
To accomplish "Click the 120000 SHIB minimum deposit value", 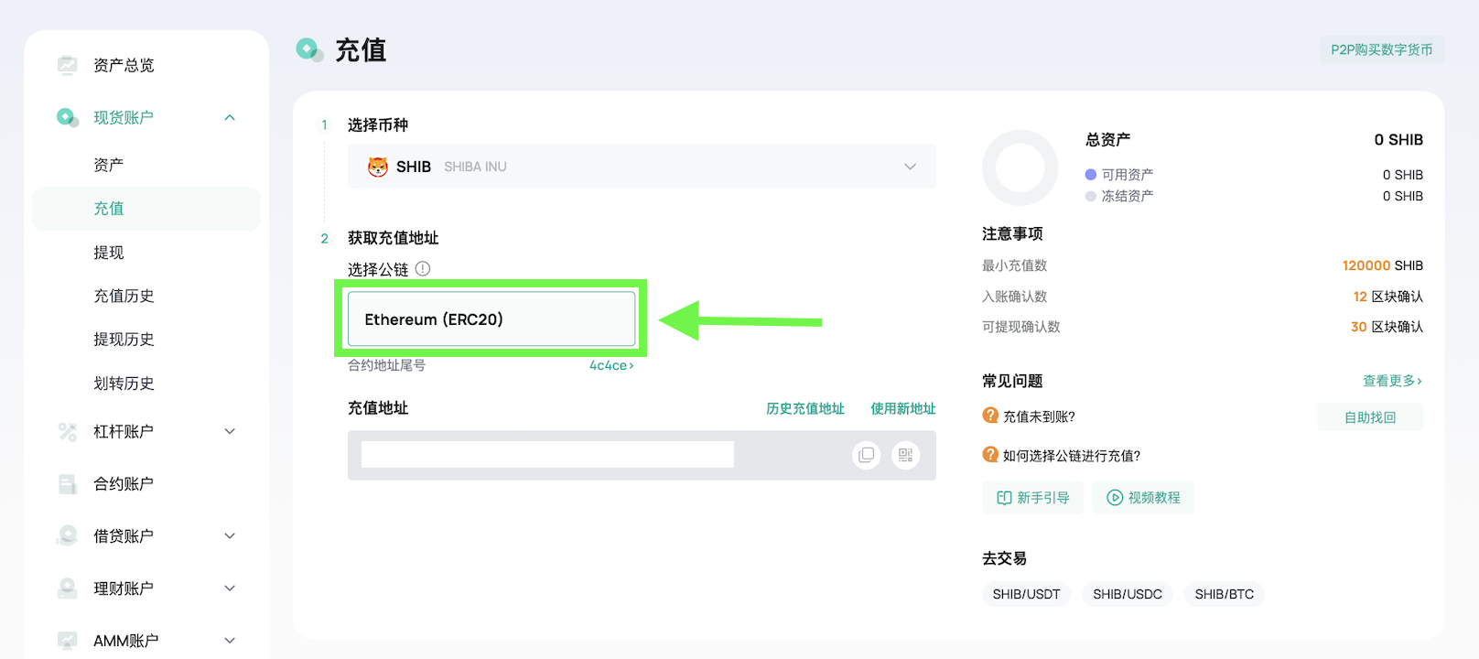I will point(1383,265).
